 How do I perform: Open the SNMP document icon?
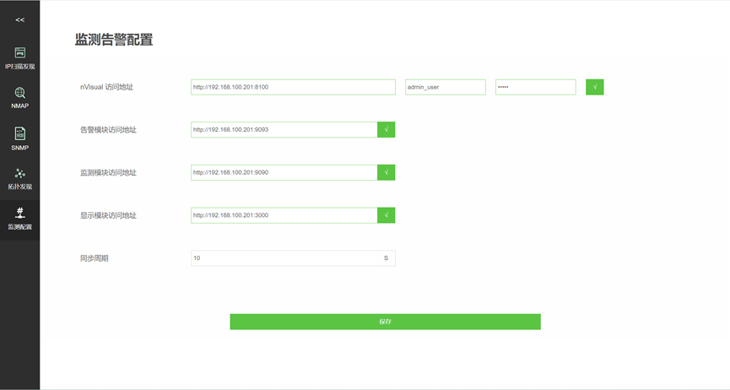[20, 133]
